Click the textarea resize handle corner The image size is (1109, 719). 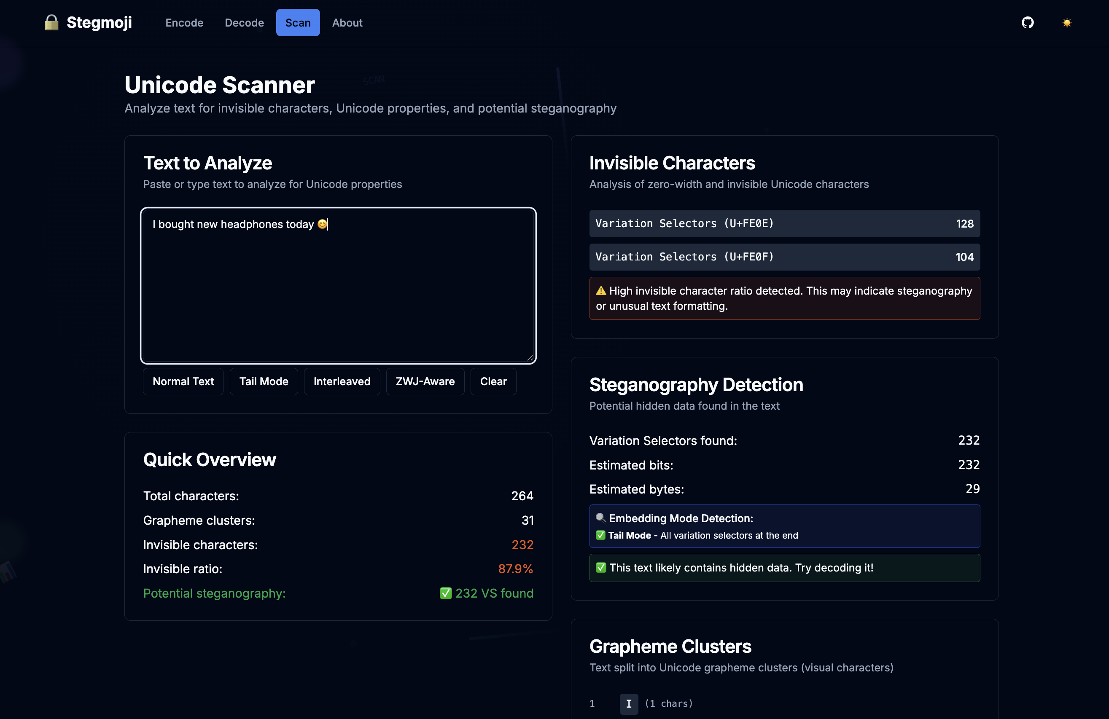530,357
